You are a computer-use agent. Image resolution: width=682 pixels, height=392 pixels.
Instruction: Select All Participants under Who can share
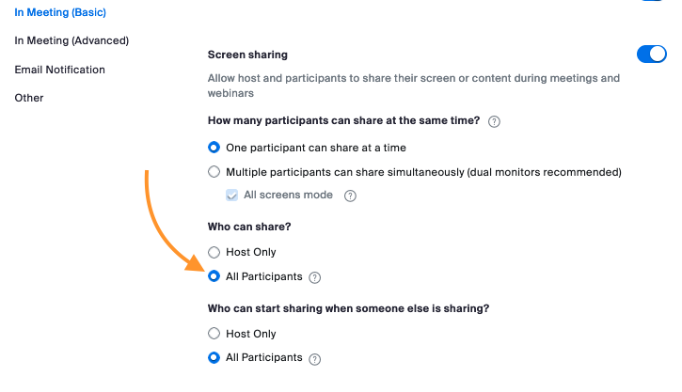(214, 276)
